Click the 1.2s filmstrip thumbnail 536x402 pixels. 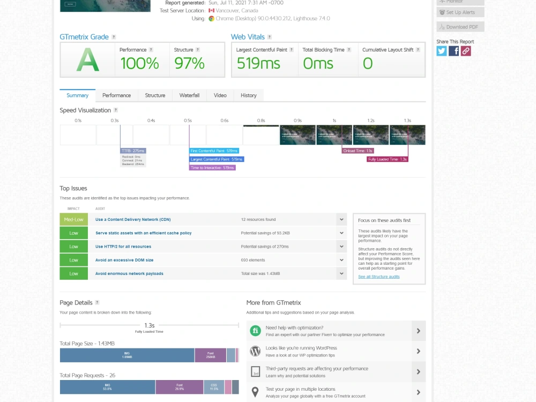coord(371,135)
